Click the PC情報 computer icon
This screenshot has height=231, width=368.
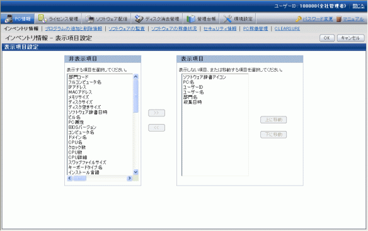(9, 18)
